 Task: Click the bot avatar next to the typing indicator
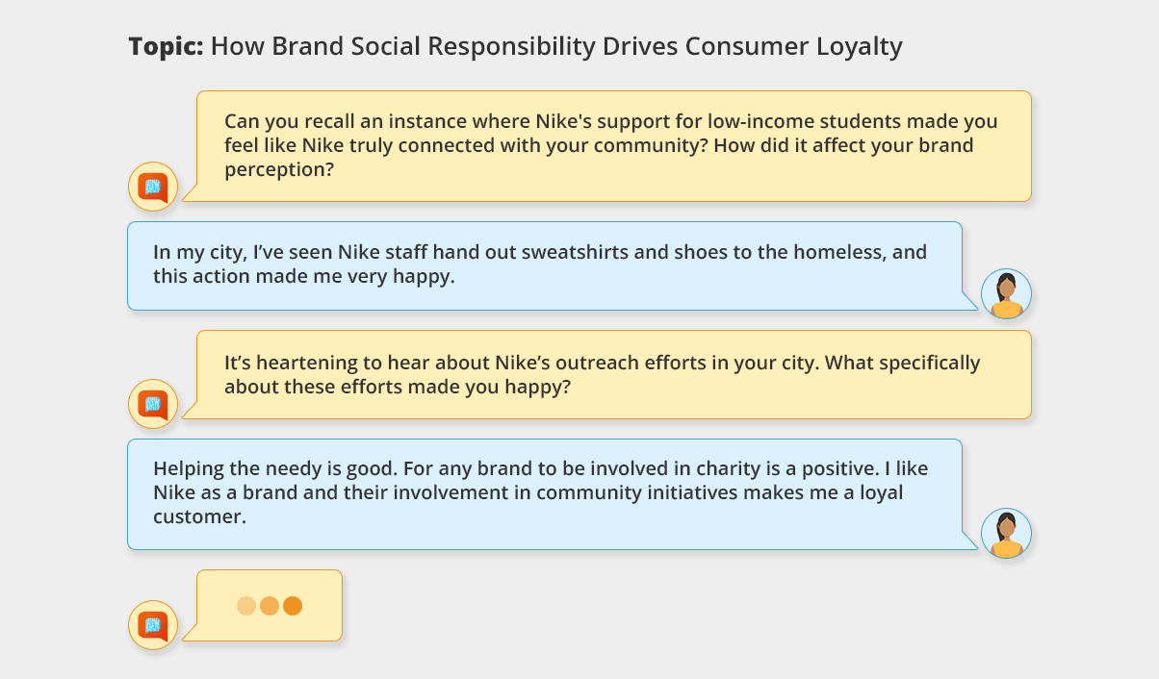pyautogui.click(x=153, y=625)
